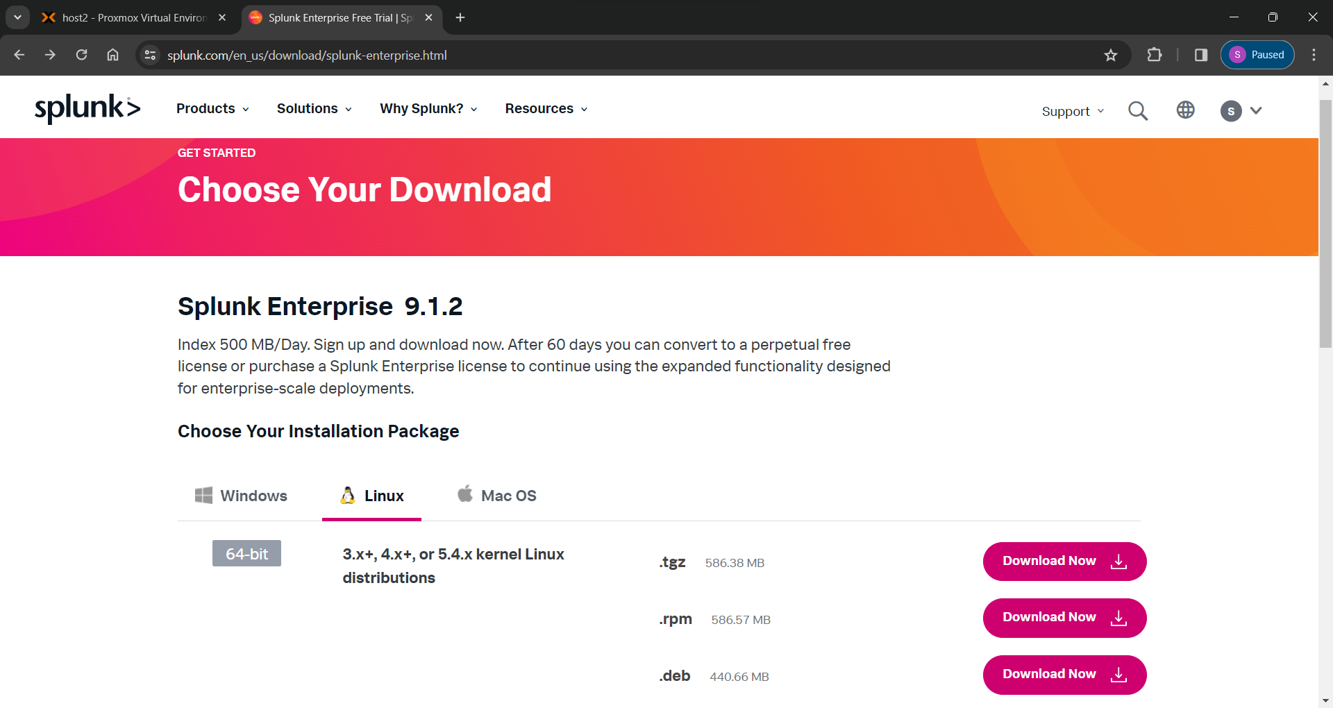Minimize the browser window
The height and width of the screenshot is (708, 1333).
pos(1234,17)
